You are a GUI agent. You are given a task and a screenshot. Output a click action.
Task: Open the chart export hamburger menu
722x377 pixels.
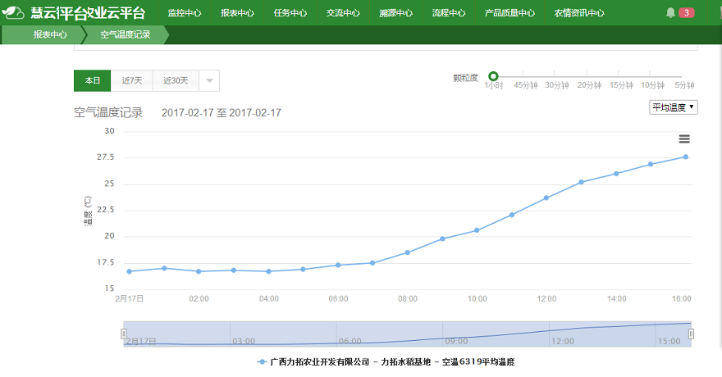tap(684, 139)
